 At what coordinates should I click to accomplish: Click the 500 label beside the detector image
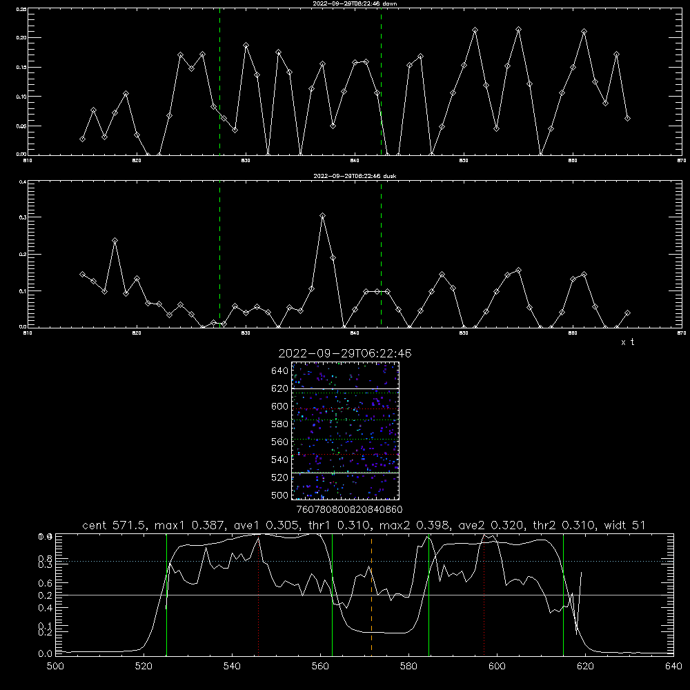280,495
